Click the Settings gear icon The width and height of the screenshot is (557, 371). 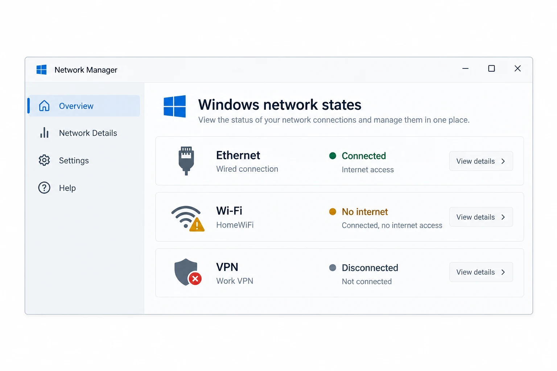tap(44, 160)
